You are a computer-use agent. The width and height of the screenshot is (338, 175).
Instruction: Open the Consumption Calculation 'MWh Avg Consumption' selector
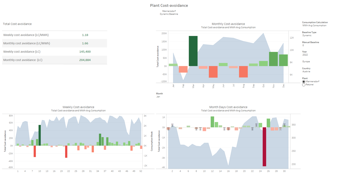(x=314, y=26)
